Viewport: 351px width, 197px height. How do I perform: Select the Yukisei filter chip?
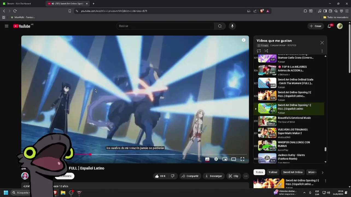273,172
